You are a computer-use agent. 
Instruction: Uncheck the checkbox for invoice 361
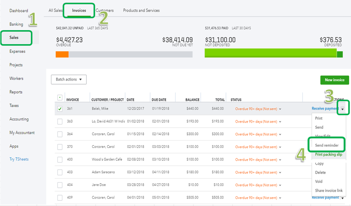(60, 109)
